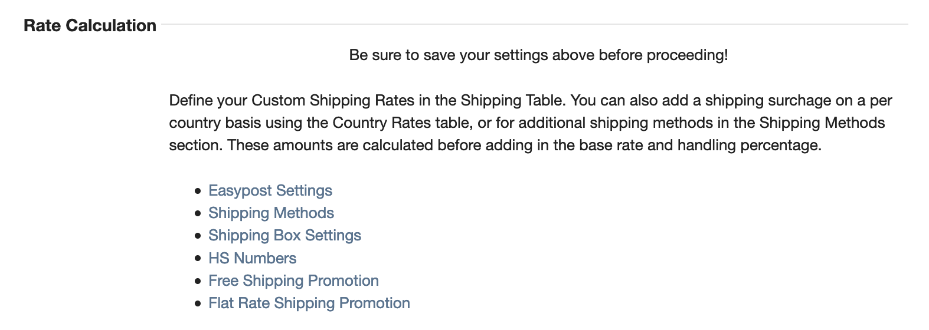This screenshot has height=330, width=929.
Task: Open the Easypost Settings link
Action: pos(270,191)
